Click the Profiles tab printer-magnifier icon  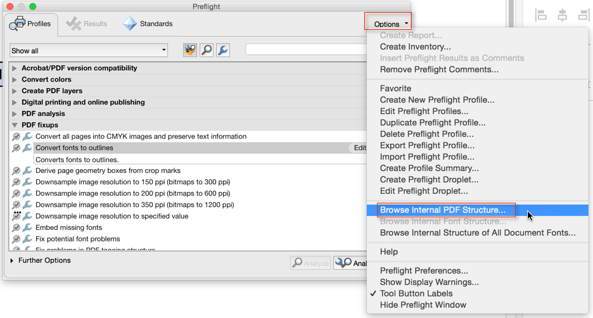[17, 23]
